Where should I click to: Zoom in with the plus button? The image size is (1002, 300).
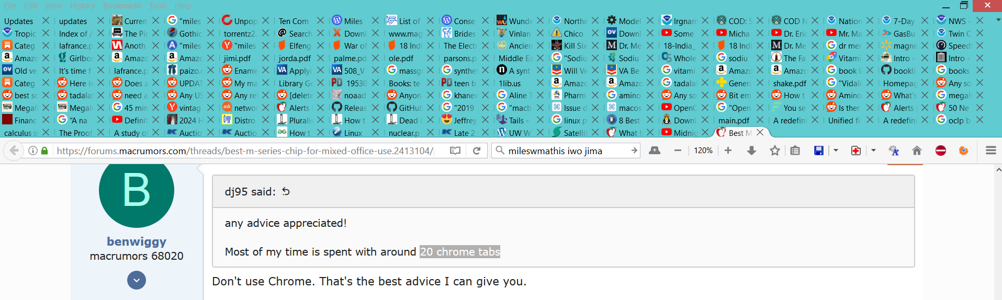728,151
